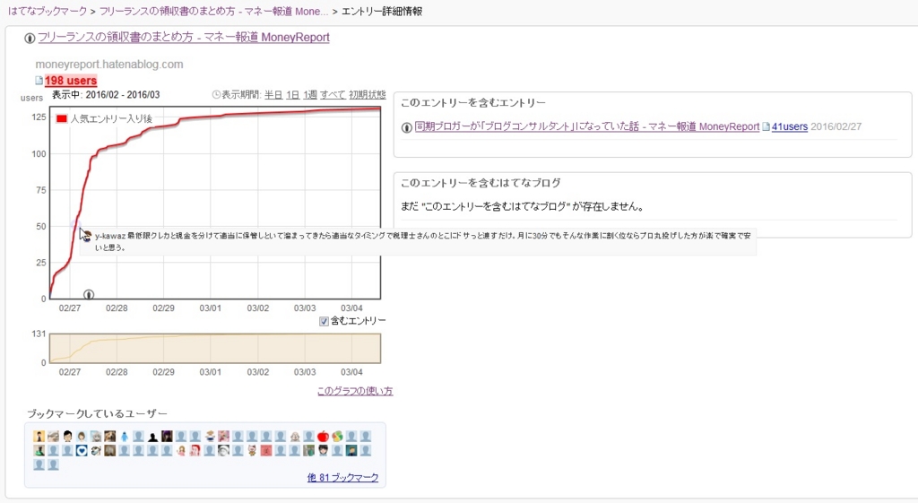Click the document icon beside 198 users

pos(39,81)
